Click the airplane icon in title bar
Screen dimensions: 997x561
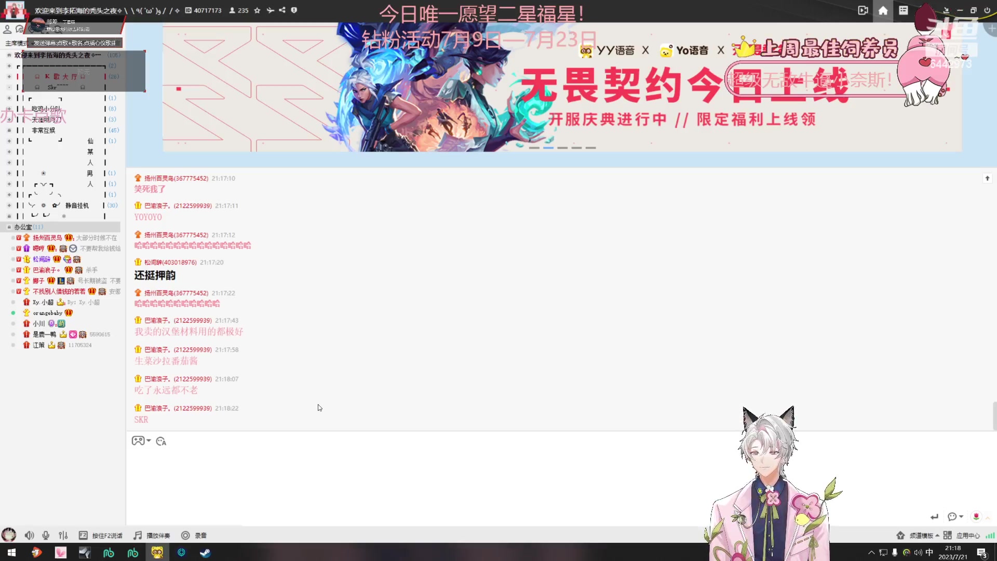point(270,10)
